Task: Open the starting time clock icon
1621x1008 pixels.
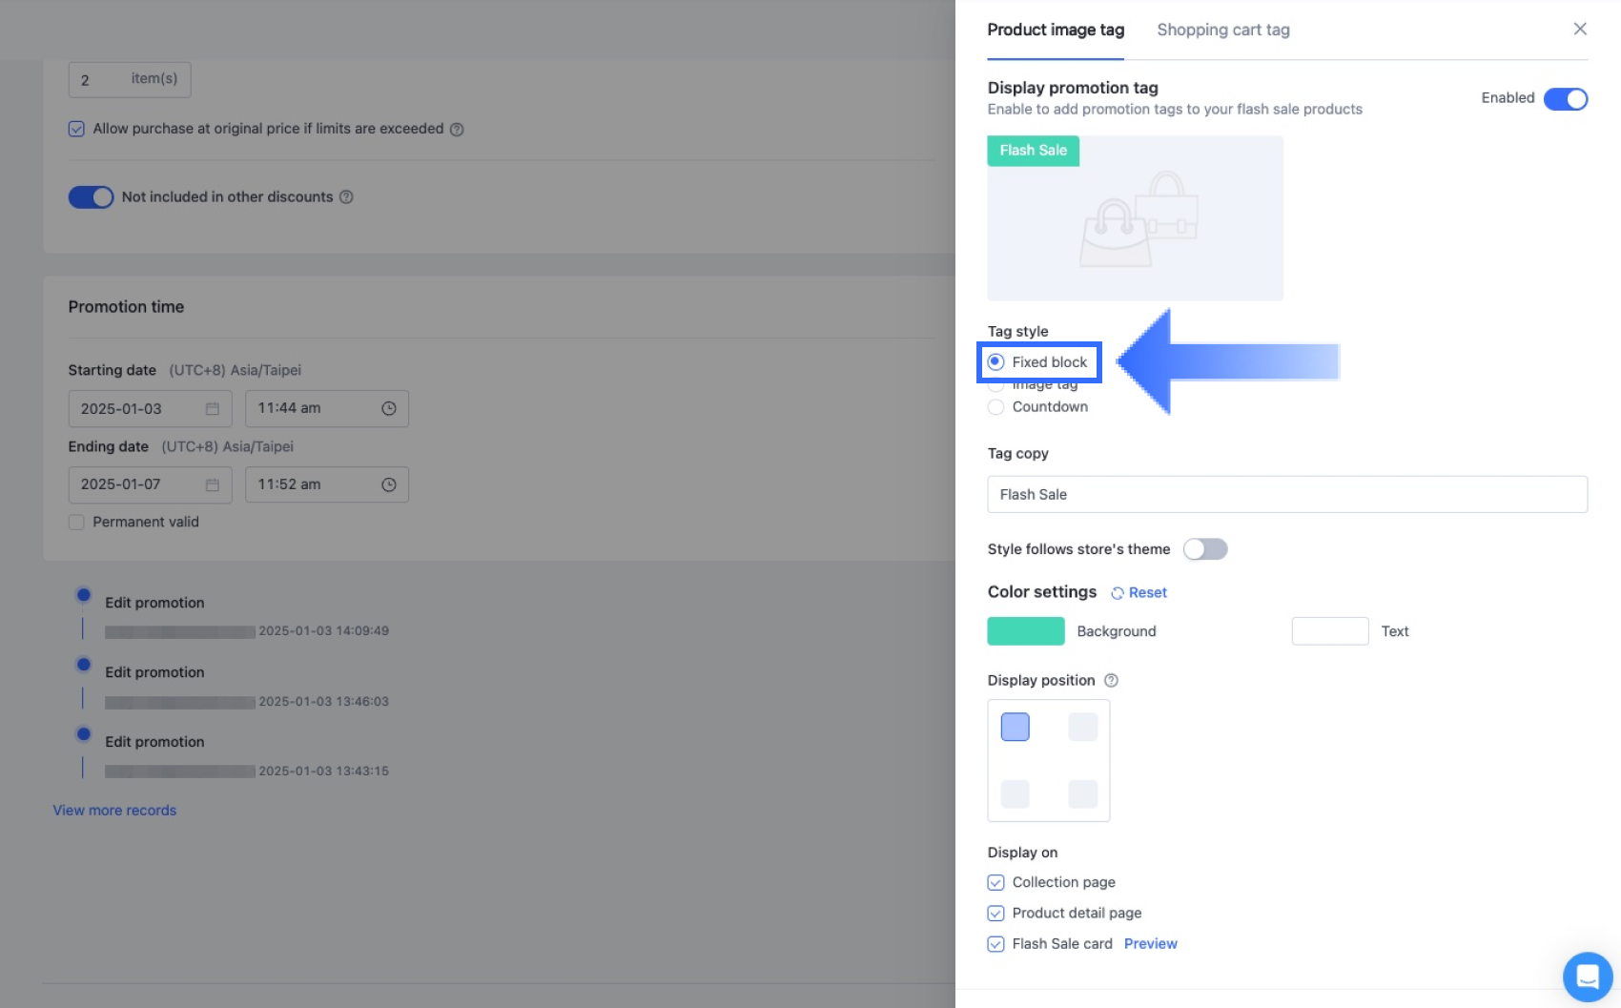Action: [389, 409]
